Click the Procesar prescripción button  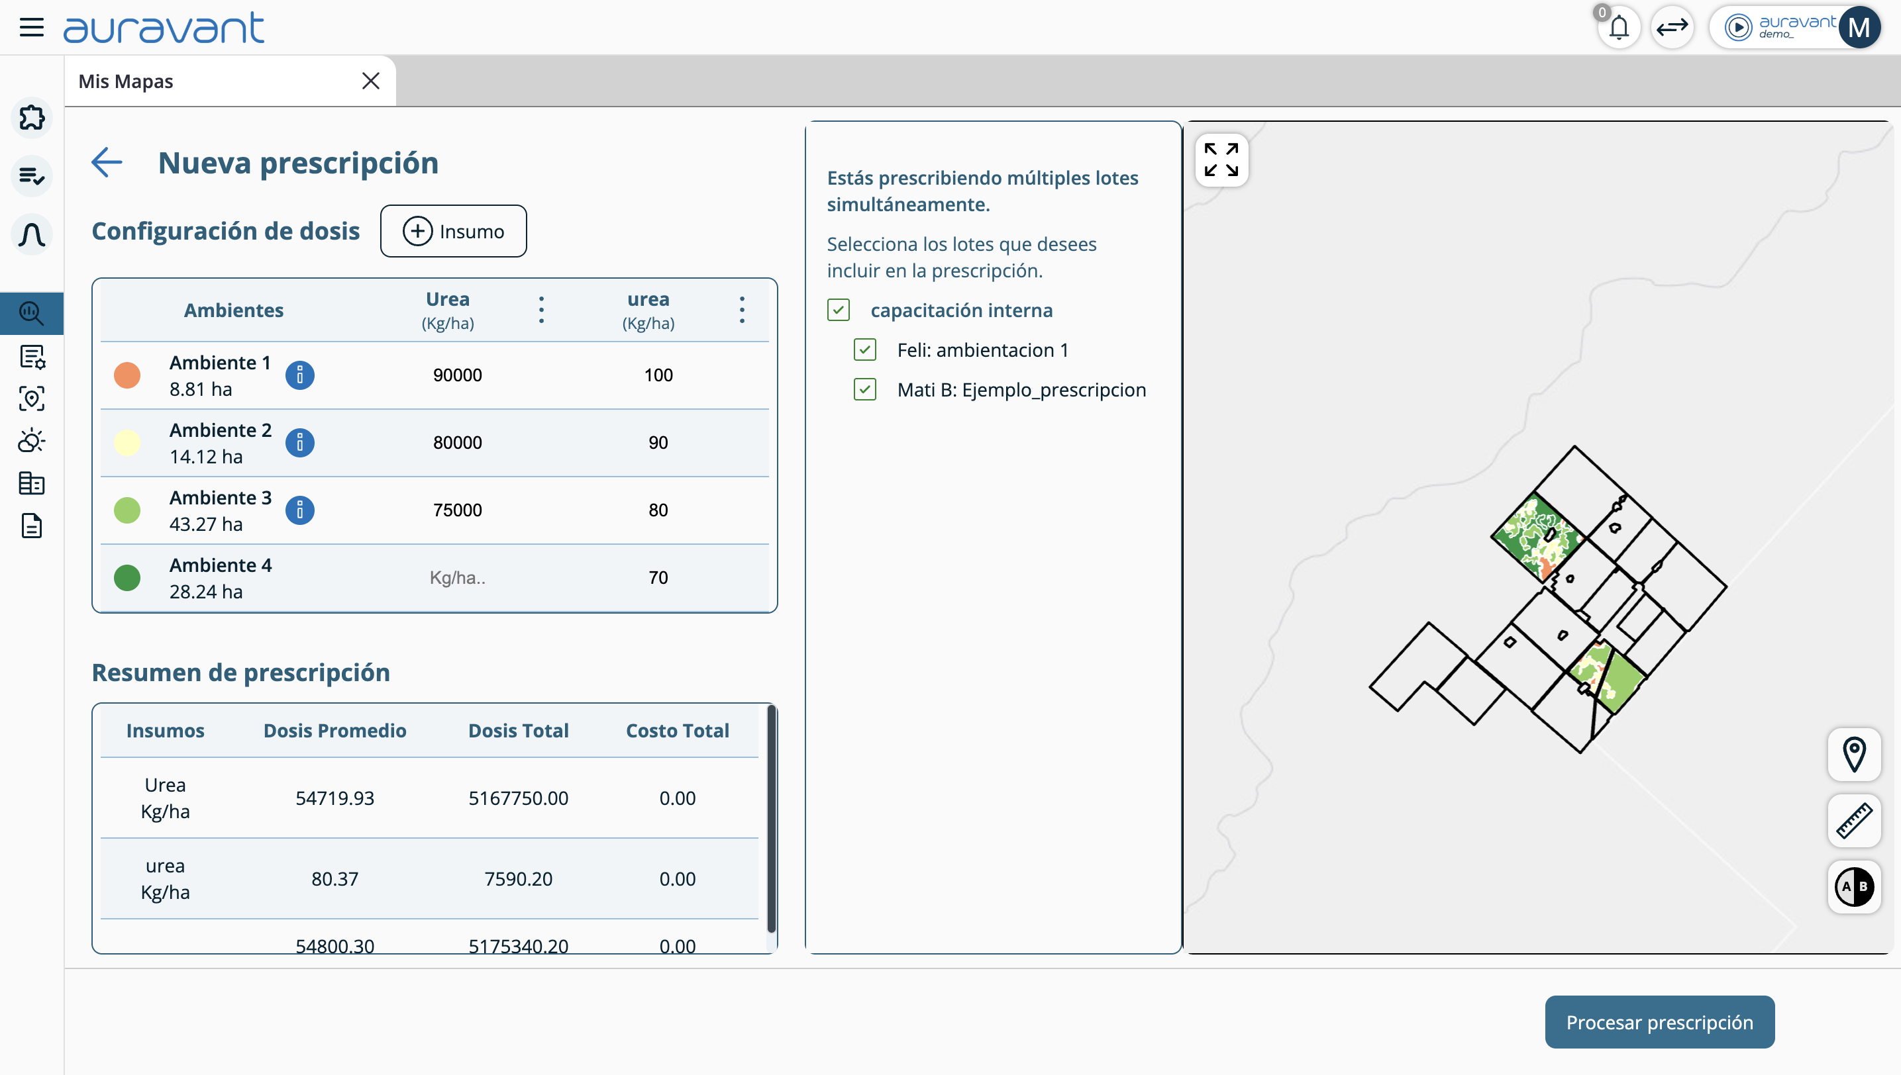pos(1659,1022)
